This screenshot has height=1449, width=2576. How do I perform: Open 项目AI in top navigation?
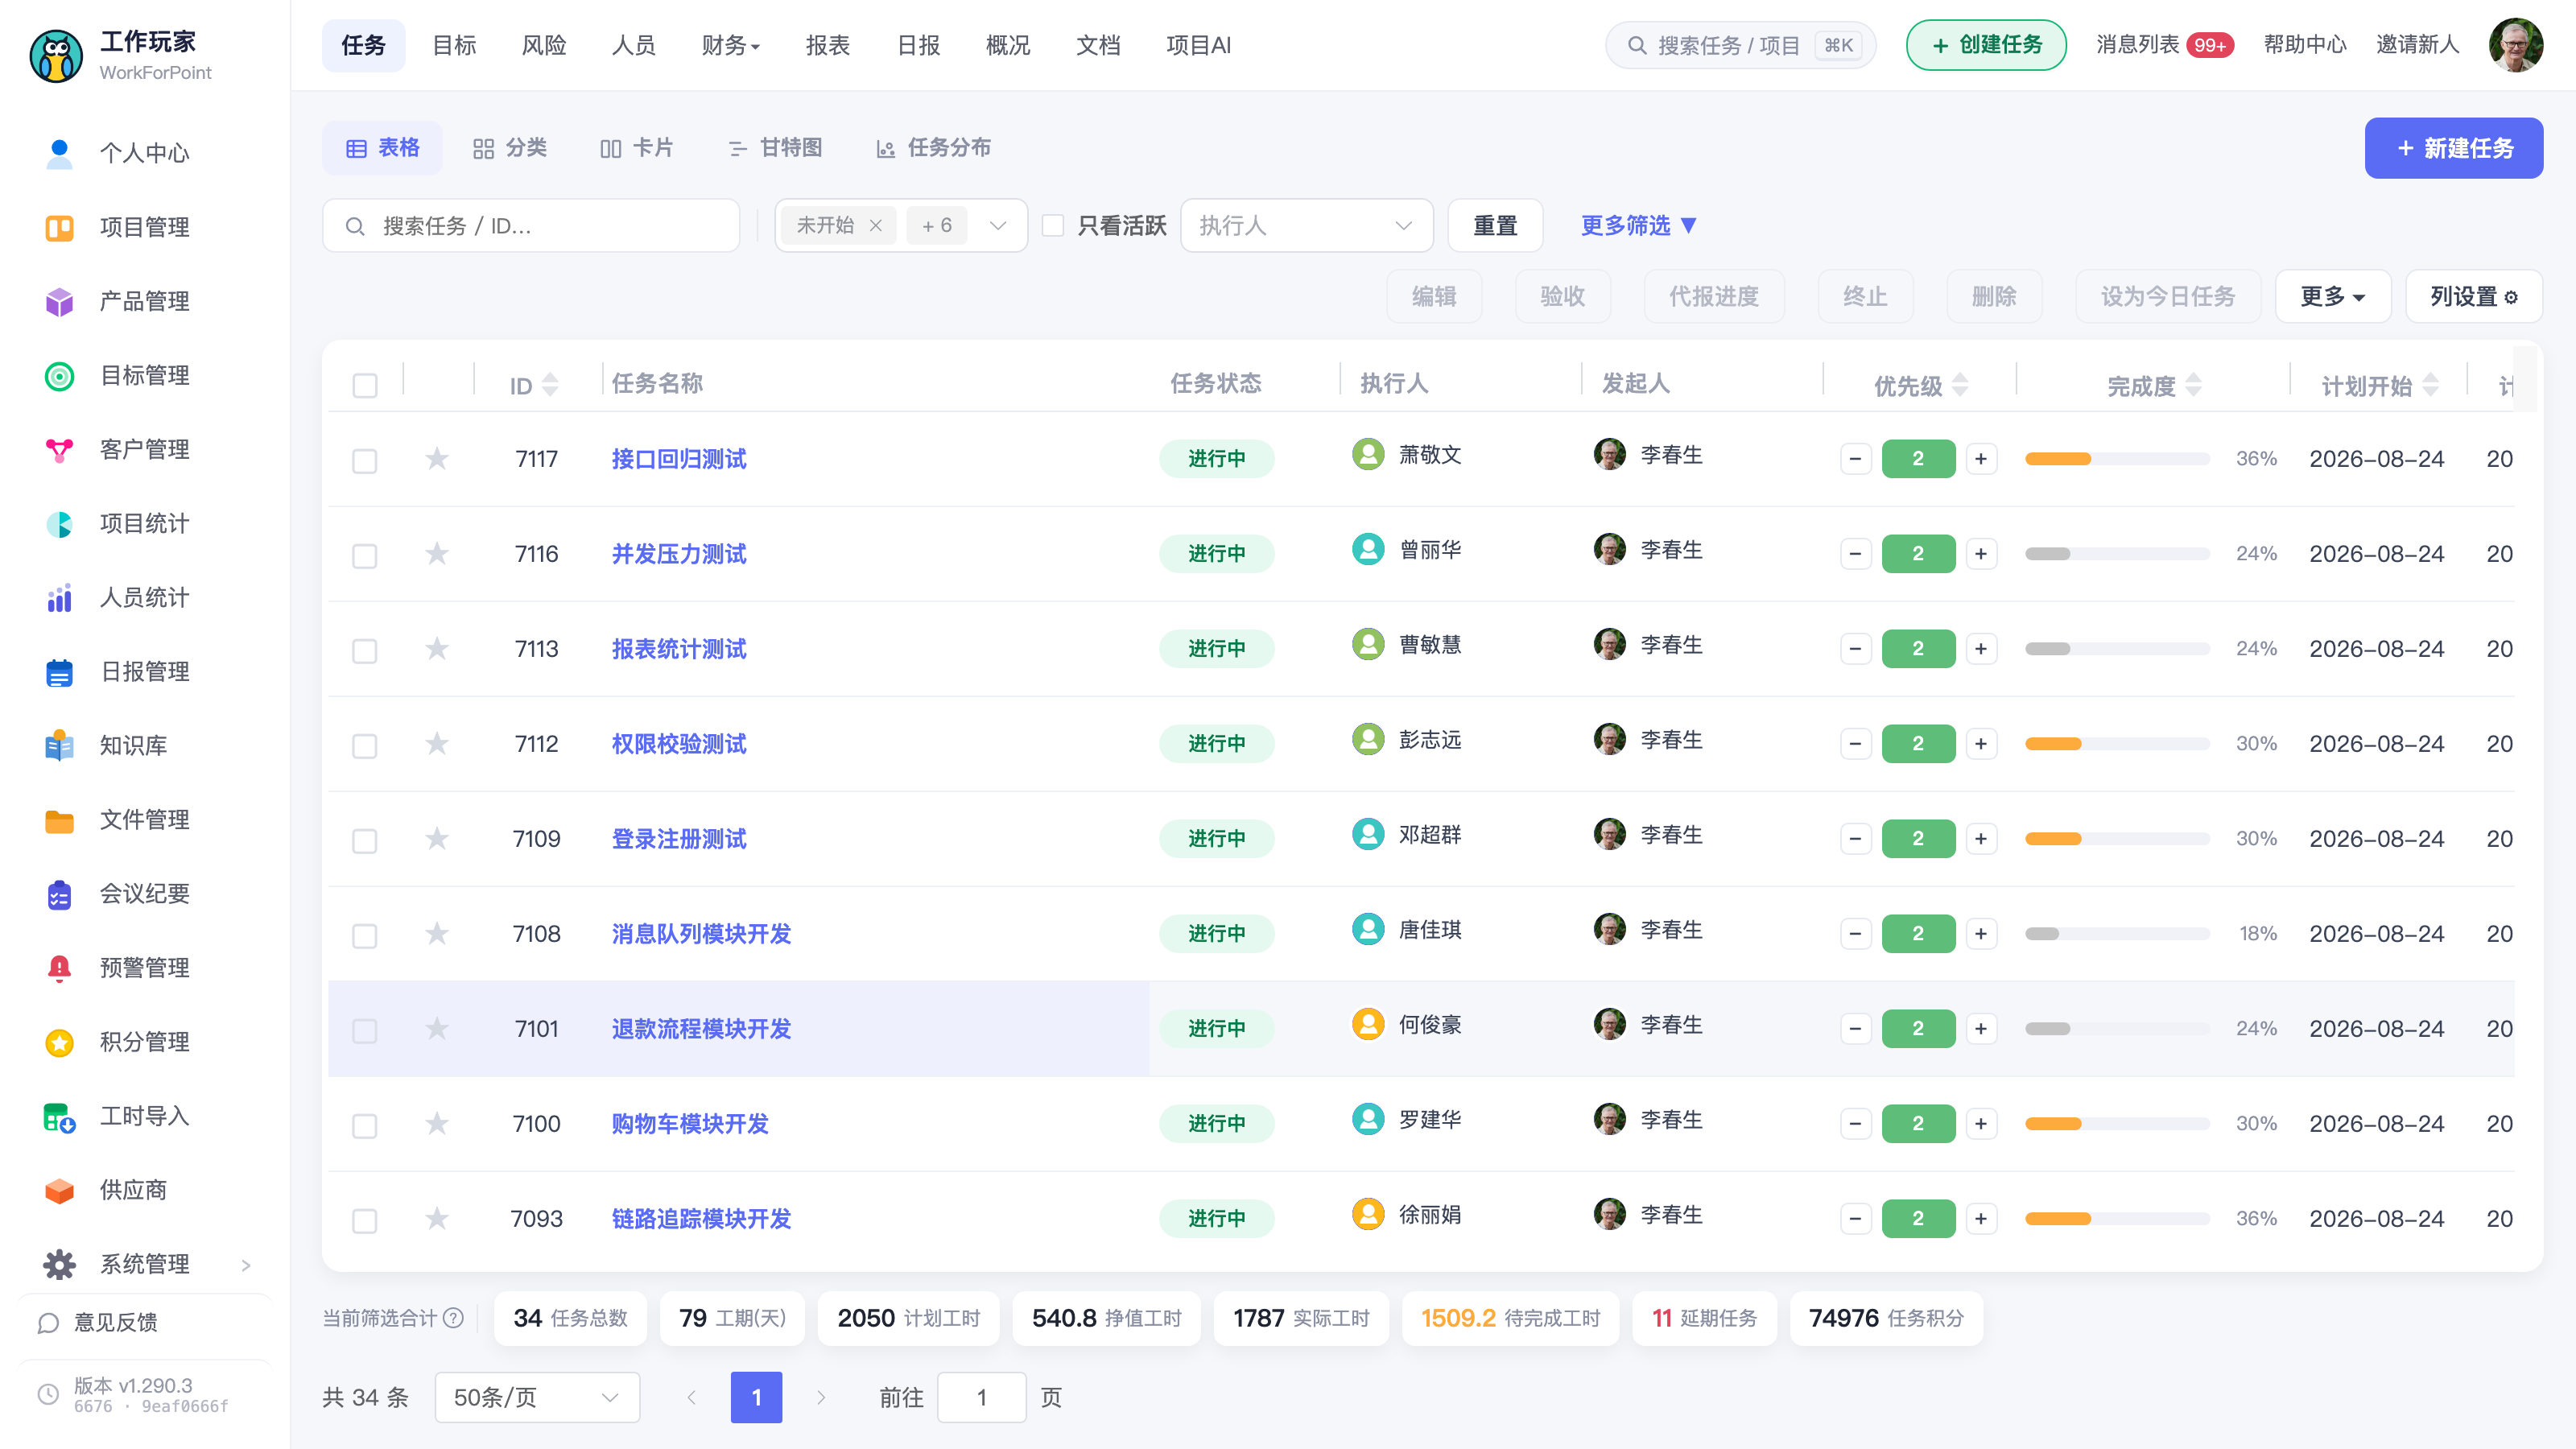click(1198, 45)
